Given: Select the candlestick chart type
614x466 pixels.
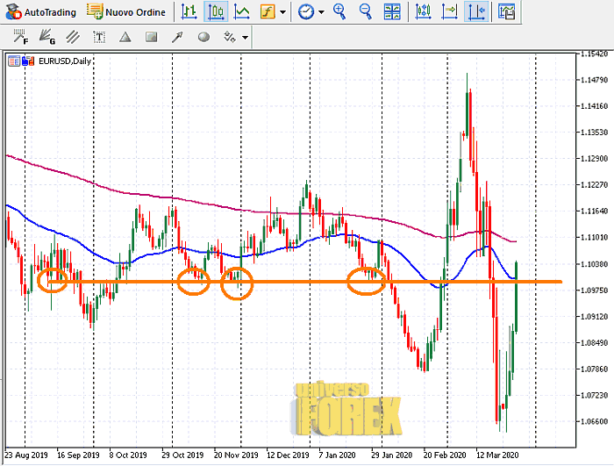Looking at the screenshot, I should [x=215, y=12].
